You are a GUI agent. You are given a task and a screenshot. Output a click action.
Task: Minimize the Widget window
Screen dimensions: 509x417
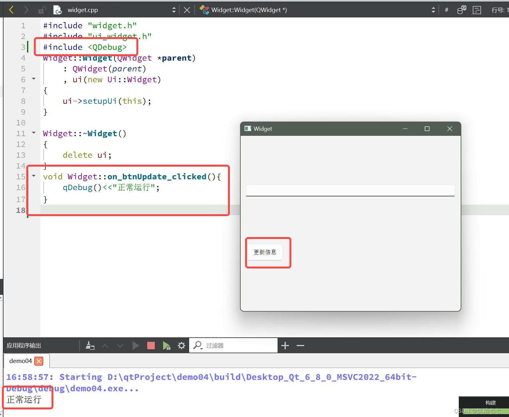pos(405,129)
